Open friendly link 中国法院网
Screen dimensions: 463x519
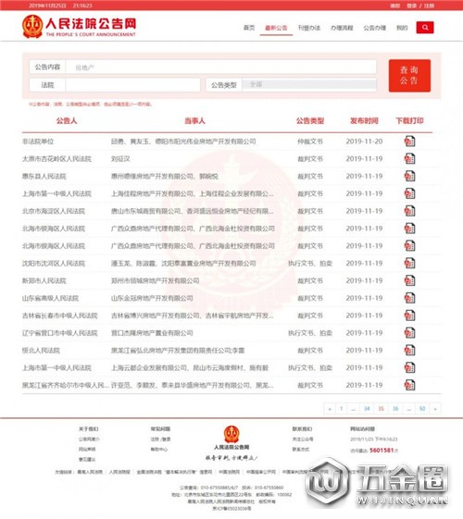coord(229,472)
